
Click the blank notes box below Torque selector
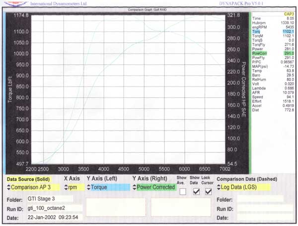click(116, 207)
